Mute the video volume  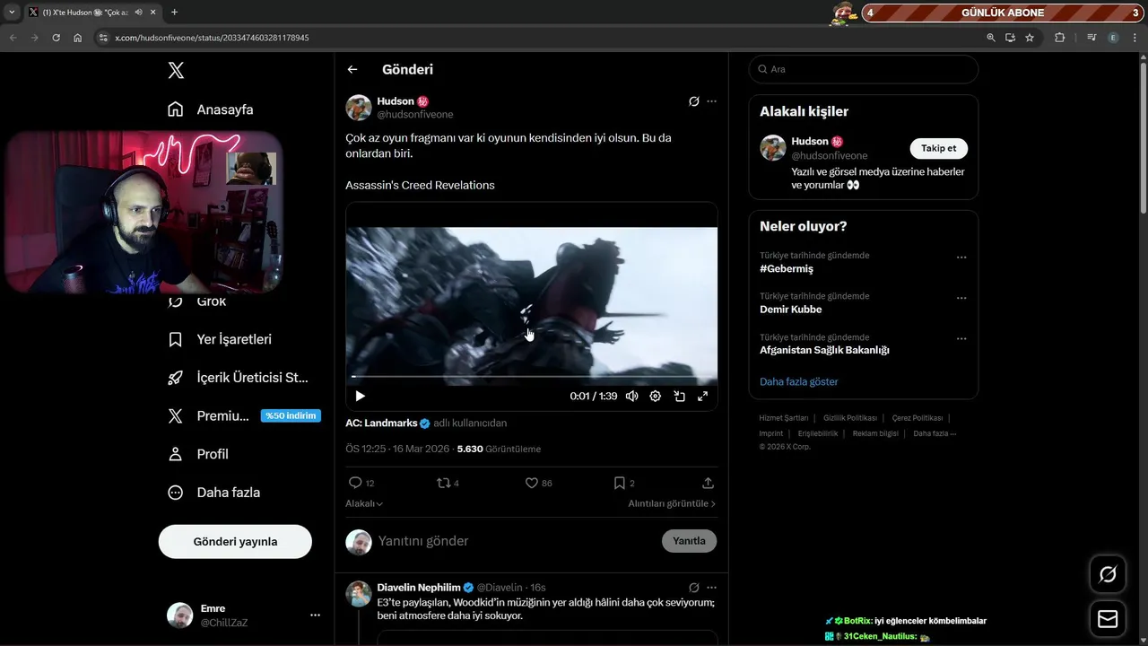tap(632, 396)
